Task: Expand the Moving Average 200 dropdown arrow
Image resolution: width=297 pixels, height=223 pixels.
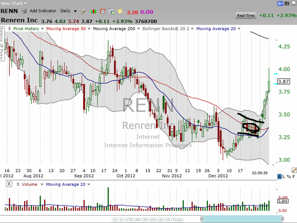Action: click(138, 29)
